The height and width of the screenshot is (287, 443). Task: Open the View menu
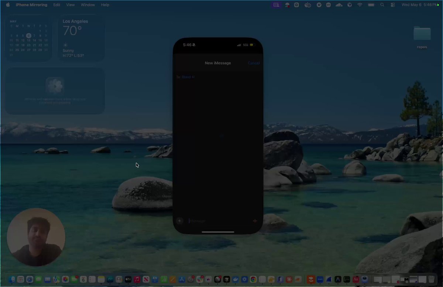(71, 5)
